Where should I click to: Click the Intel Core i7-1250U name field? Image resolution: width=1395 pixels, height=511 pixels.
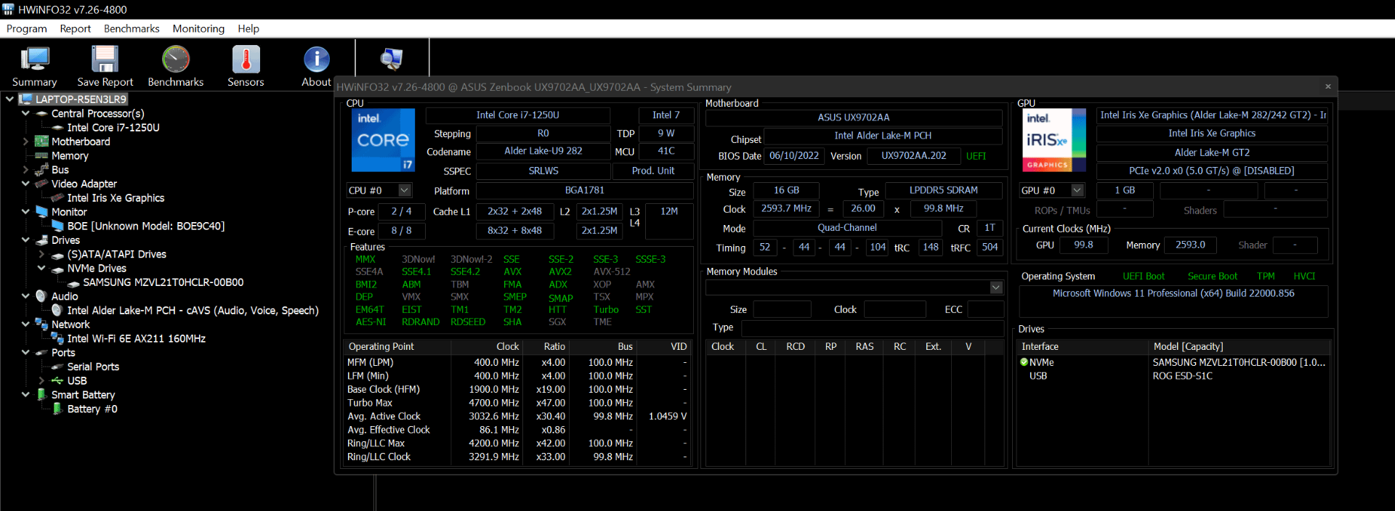click(517, 115)
